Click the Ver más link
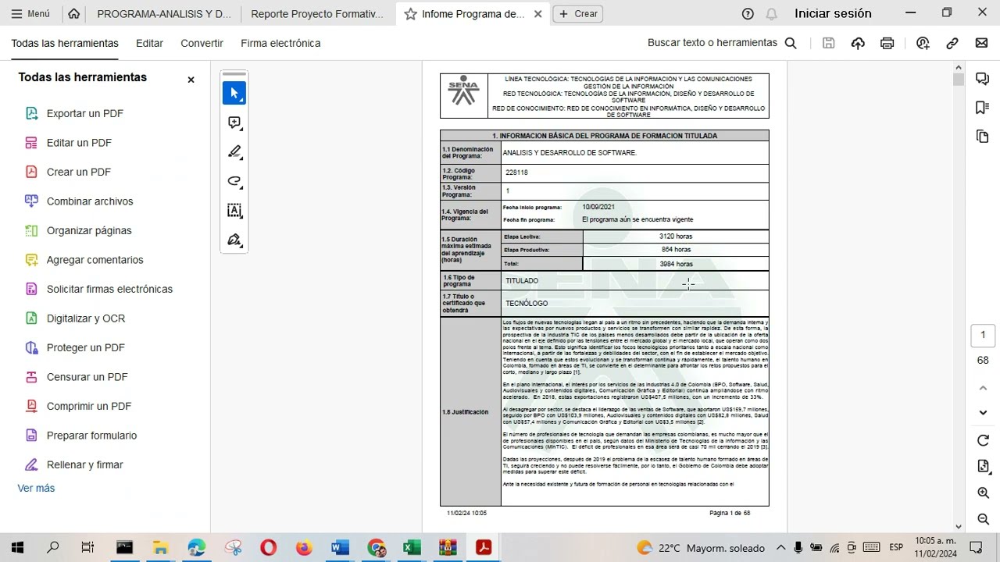The height and width of the screenshot is (562, 1000). (36, 488)
